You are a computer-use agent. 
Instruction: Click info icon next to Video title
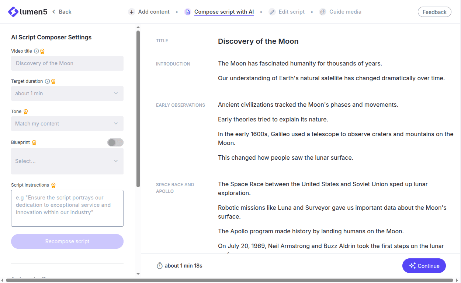(x=37, y=51)
